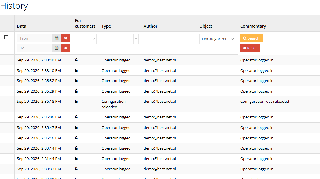The image size is (320, 179).
Task: Focus the To date input field
Action: (x=35, y=48)
